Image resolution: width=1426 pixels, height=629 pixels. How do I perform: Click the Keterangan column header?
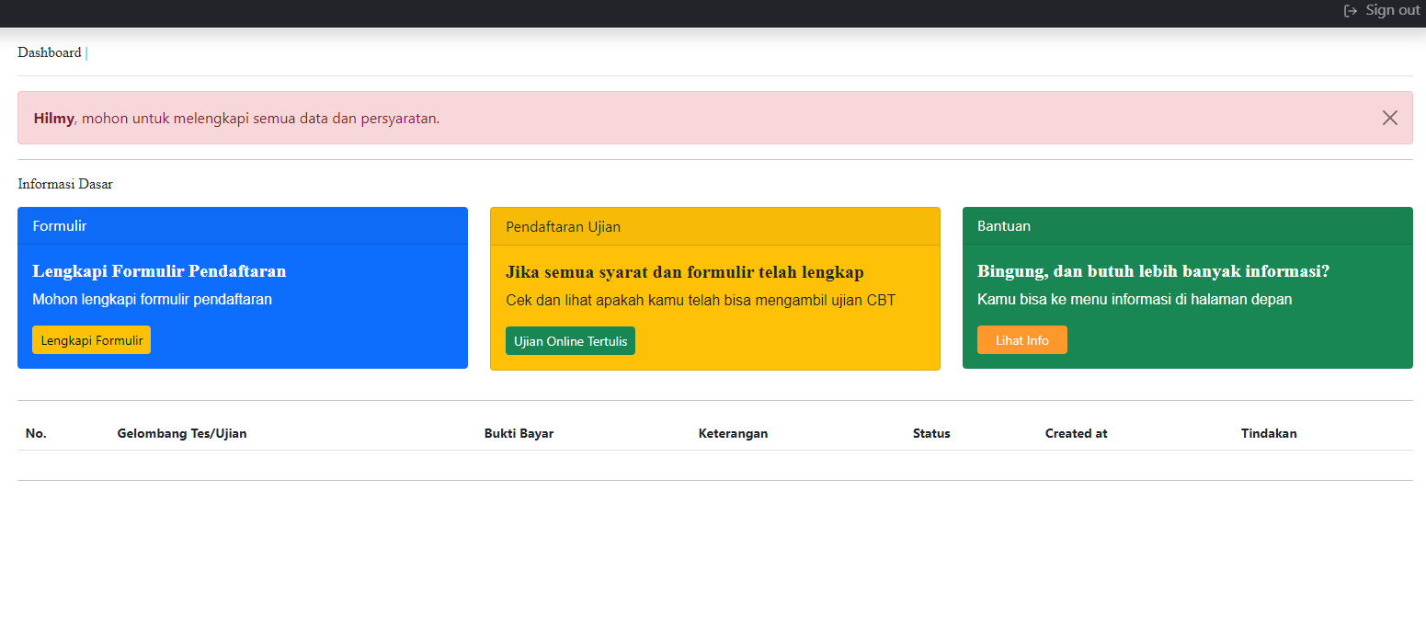(x=733, y=434)
